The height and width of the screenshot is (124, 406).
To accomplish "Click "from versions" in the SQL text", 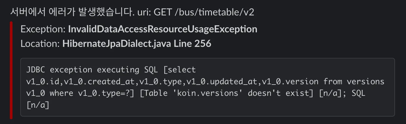I will tap(354, 82).
